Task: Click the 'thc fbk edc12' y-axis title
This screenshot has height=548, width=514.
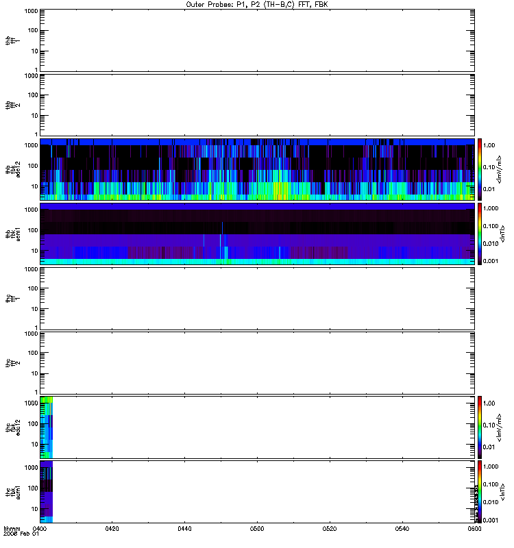Action: (13, 427)
